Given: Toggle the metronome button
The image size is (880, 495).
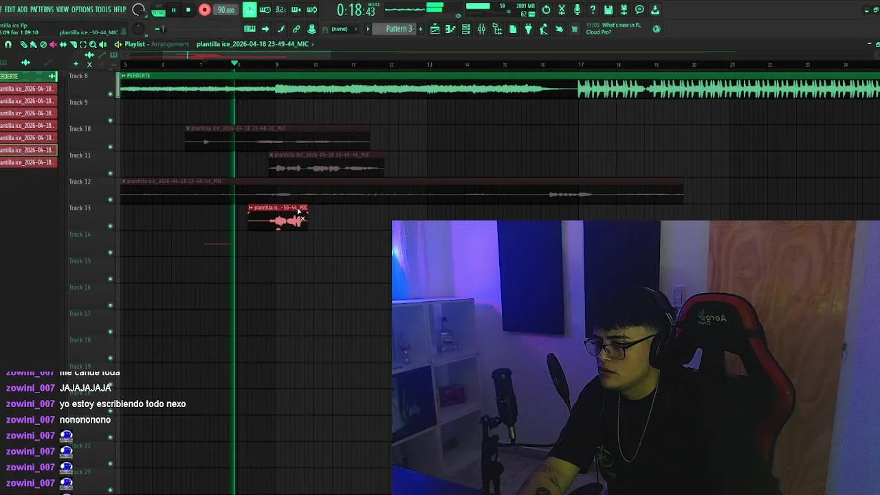Looking at the screenshot, I should coord(250,10).
